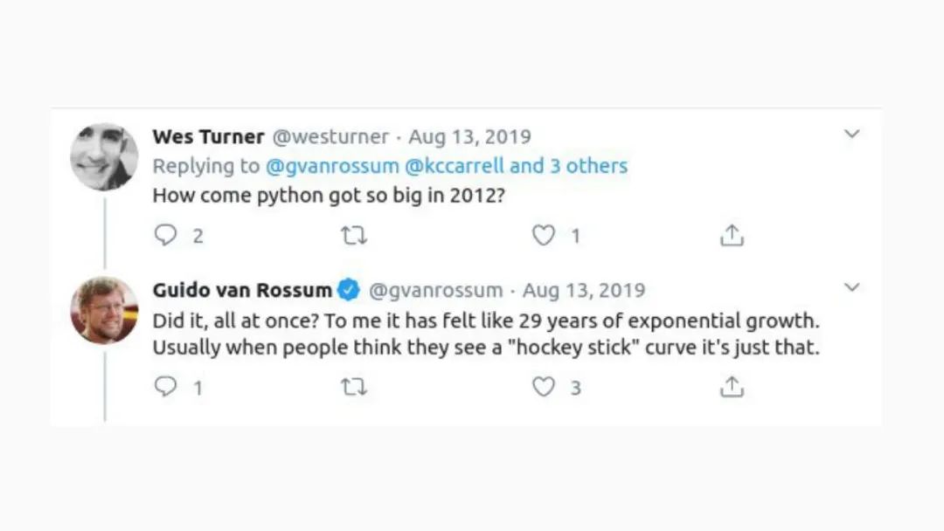Retweet Guido van Rossum's tweet
Image resolution: width=944 pixels, height=531 pixels.
click(354, 387)
